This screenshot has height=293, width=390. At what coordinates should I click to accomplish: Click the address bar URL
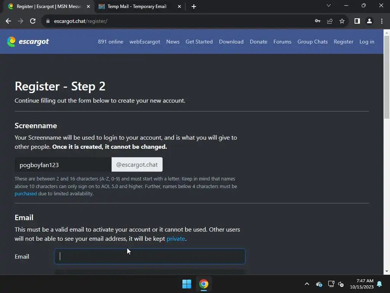tap(81, 21)
